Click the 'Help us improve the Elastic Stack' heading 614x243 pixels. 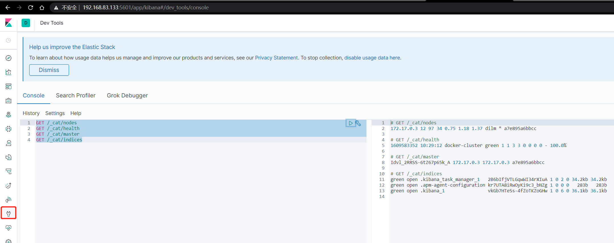[72, 47]
